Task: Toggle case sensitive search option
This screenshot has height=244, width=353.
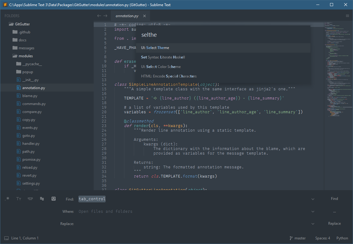Action: pyautogui.click(x=19, y=198)
